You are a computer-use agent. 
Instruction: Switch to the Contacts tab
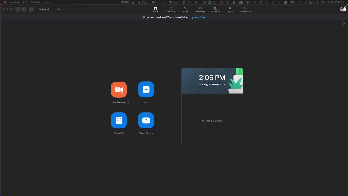click(216, 10)
